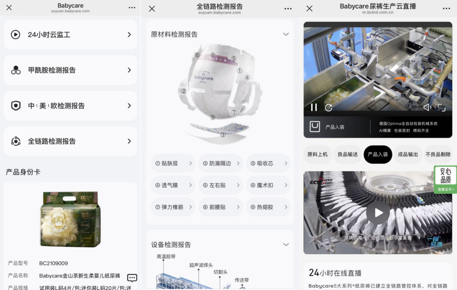Close the Babycare suyuan page with X

coord(9,8)
